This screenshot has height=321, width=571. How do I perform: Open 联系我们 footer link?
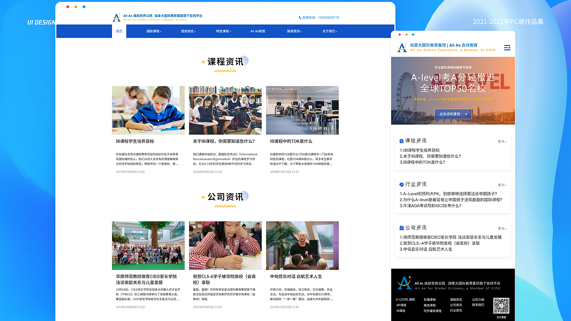click(x=478, y=305)
